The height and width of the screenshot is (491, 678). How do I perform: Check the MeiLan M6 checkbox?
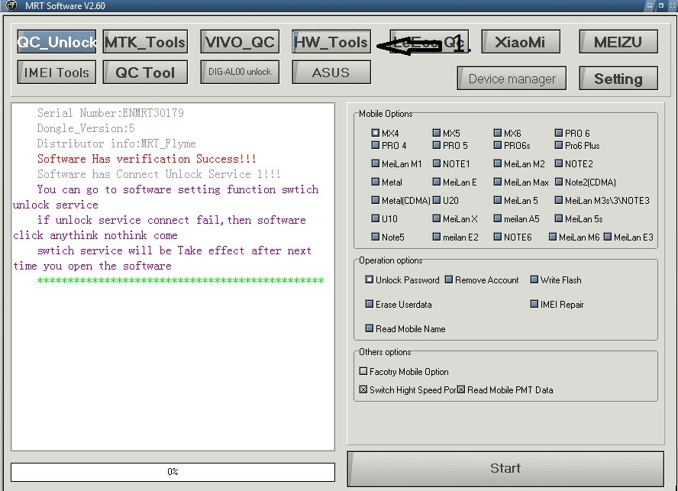click(552, 237)
